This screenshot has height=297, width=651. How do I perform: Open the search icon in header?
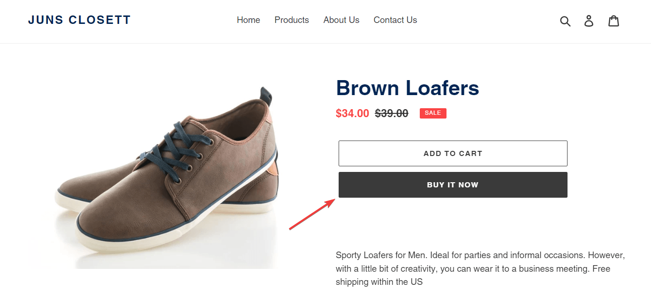(x=565, y=21)
